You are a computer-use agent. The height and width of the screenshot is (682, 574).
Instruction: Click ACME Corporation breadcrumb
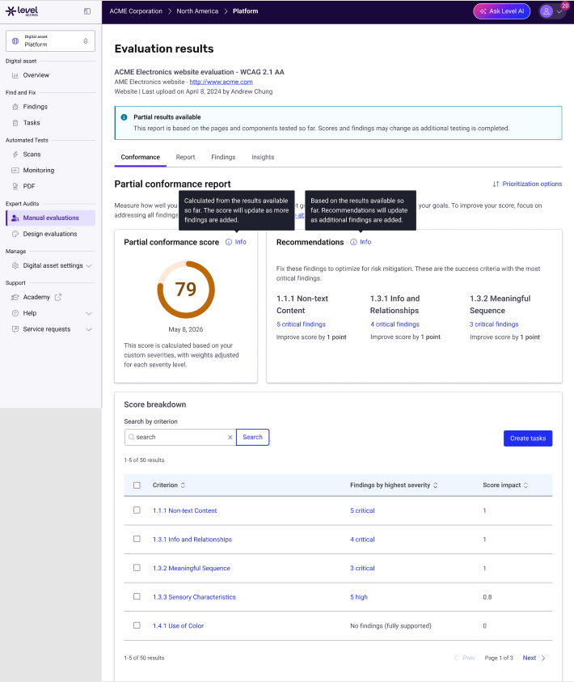136,11
